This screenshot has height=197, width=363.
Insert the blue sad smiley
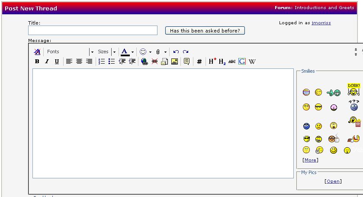[306, 126]
